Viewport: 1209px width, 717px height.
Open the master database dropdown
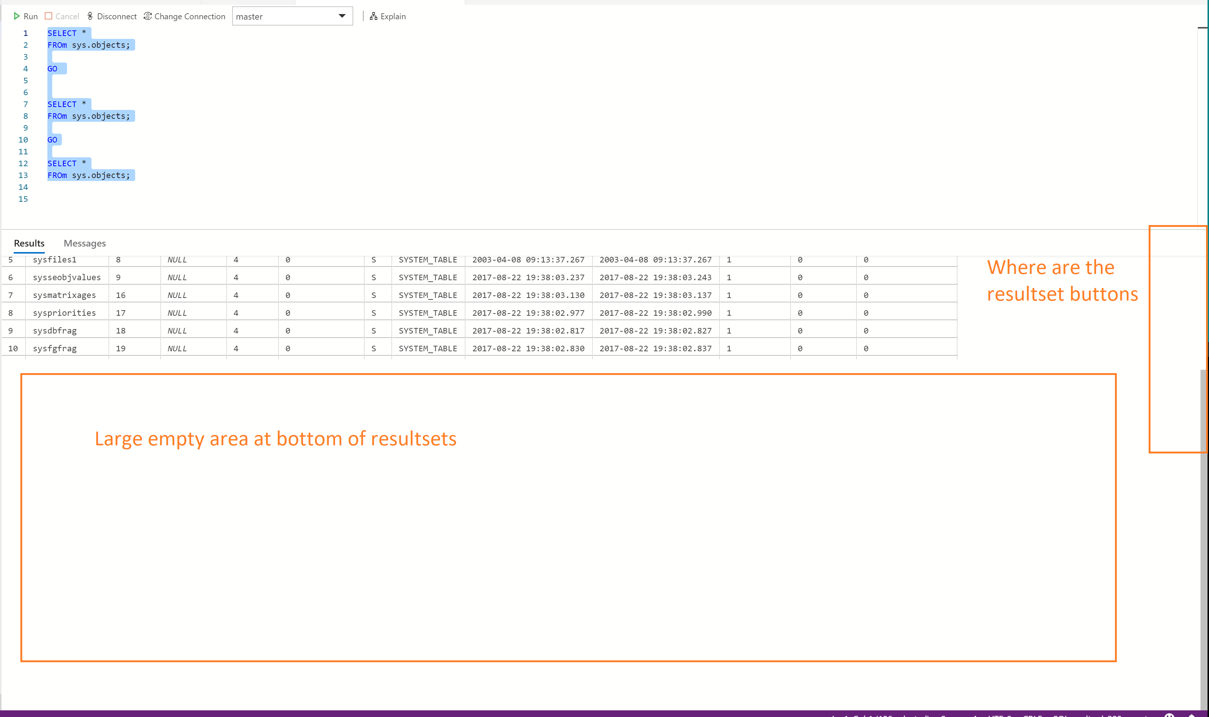[x=343, y=16]
